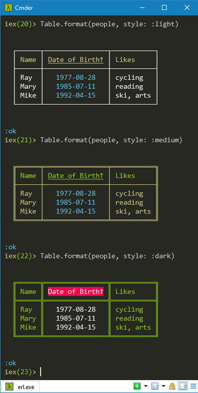The image size is (198, 393).
Task: Click 'Mike' in the dark table
Action: click(x=28, y=327)
